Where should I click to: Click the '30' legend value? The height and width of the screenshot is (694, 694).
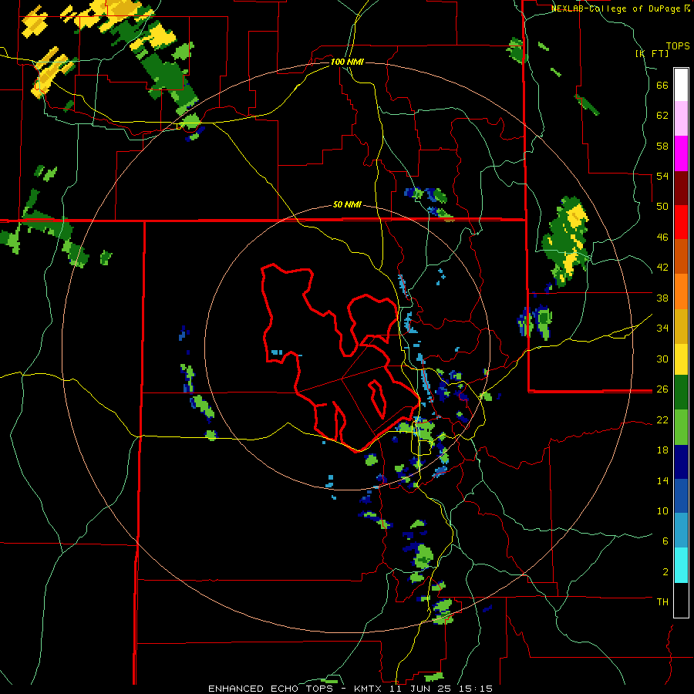point(662,359)
